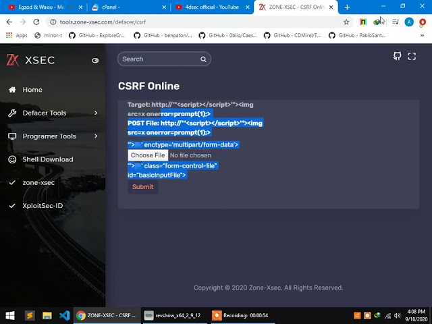Viewport: 432px width, 324px height.
Task: Click the Choose File button
Action: pyautogui.click(x=148, y=155)
